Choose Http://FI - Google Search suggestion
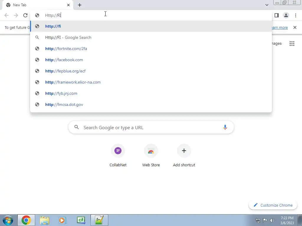 tap(151, 37)
